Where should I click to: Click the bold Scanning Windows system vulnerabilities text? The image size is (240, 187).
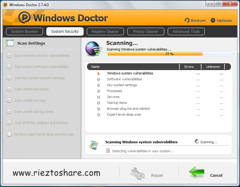point(141,142)
